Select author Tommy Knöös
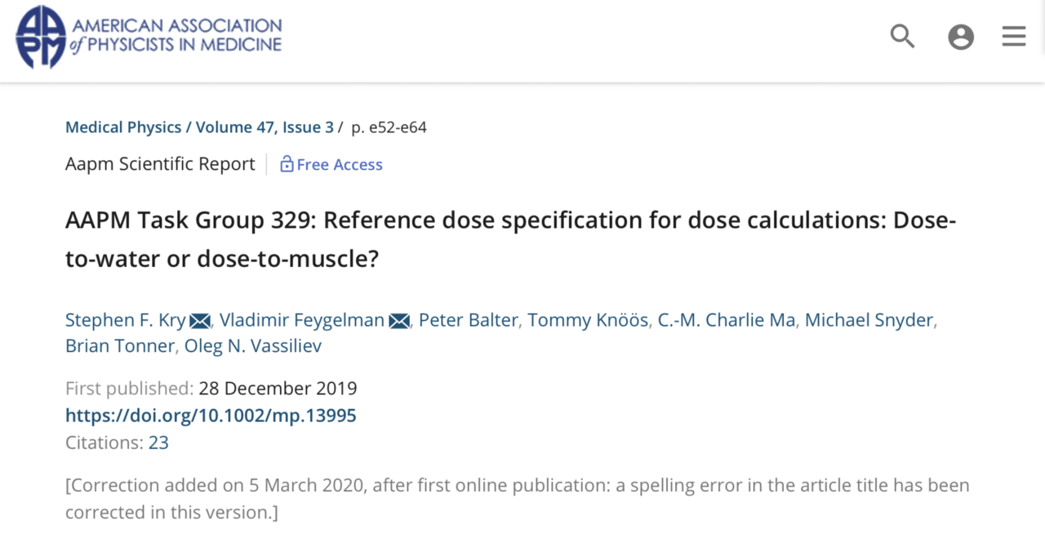This screenshot has width=1045, height=547. click(587, 320)
